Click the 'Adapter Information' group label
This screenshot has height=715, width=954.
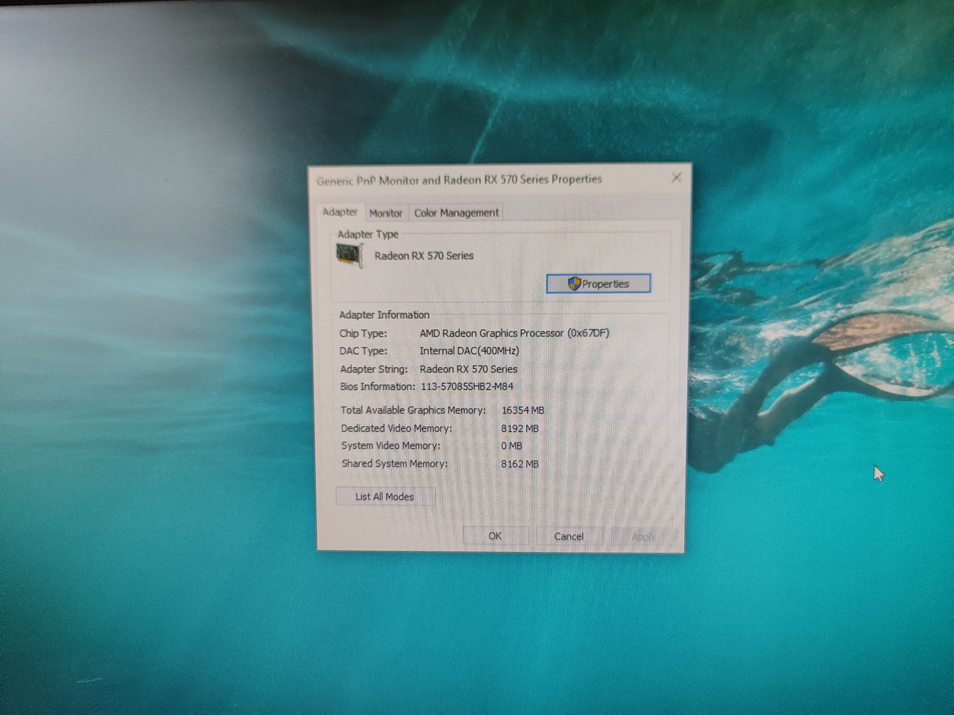(384, 315)
